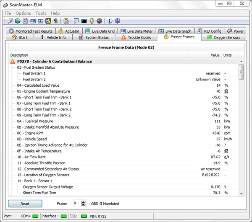Open the Live Data Graph tab
The image size is (252, 222).
(x=175, y=31)
